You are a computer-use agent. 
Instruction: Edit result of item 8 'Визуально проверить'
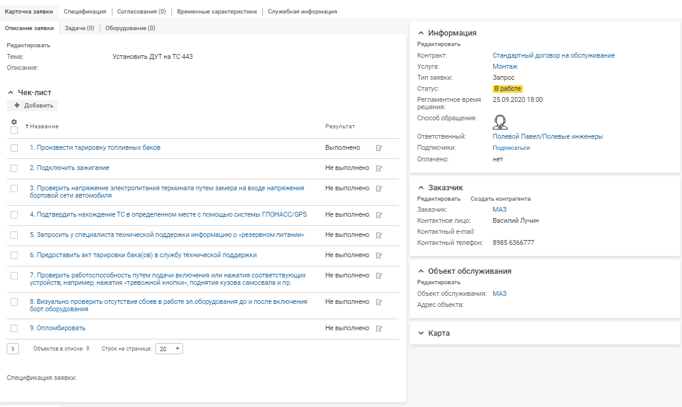click(x=379, y=302)
